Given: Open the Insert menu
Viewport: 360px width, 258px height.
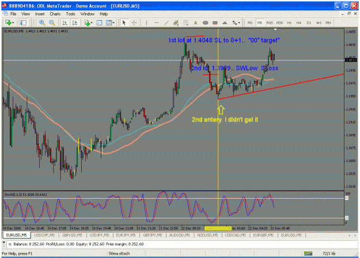Looking at the screenshot, I should pyautogui.click(x=40, y=14).
